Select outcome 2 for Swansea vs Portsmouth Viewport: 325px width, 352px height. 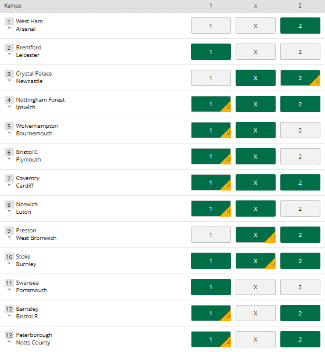coord(300,287)
